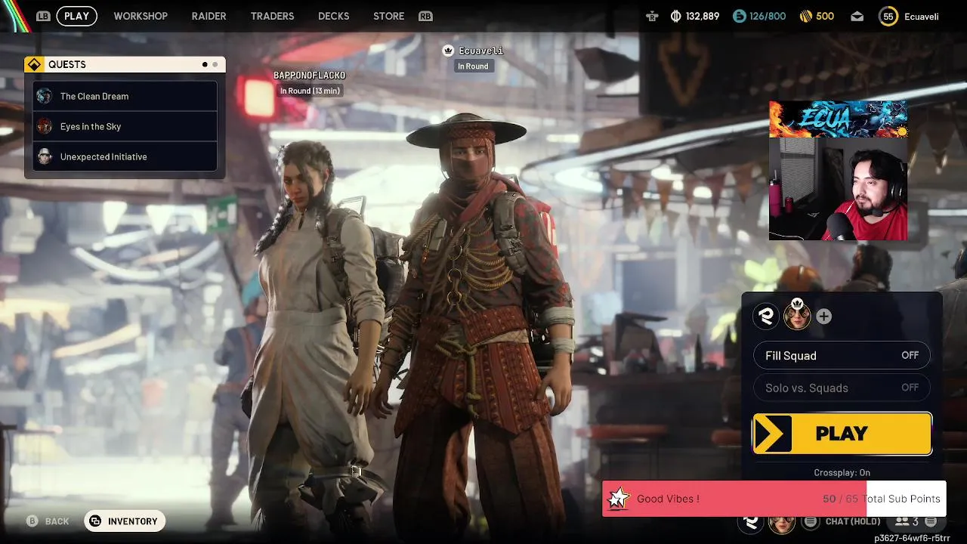Click the BAPPONOFLACKO player name tag
This screenshot has height=544, width=967.
(310, 76)
